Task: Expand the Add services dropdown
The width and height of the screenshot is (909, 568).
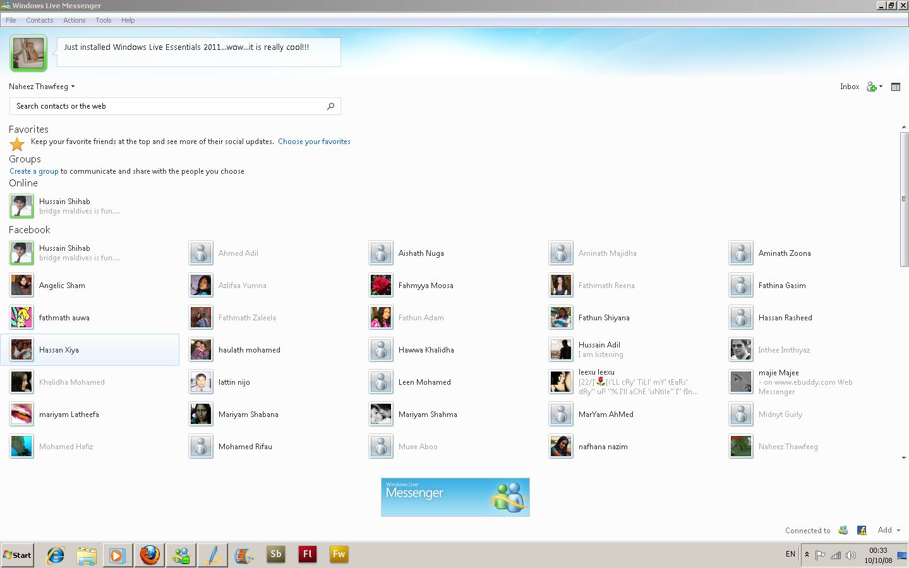Action: 889,530
